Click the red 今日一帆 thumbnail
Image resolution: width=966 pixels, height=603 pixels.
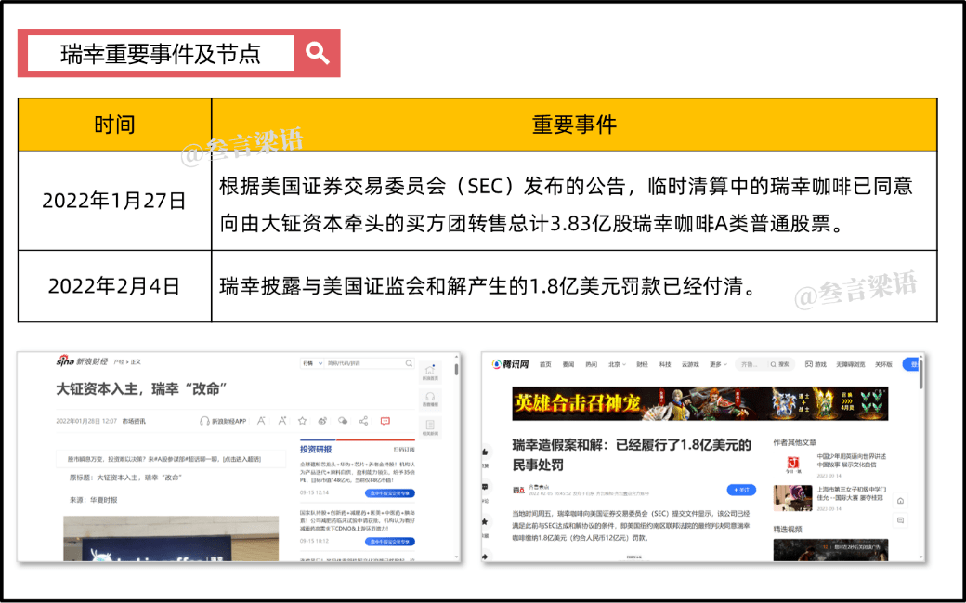793,465
